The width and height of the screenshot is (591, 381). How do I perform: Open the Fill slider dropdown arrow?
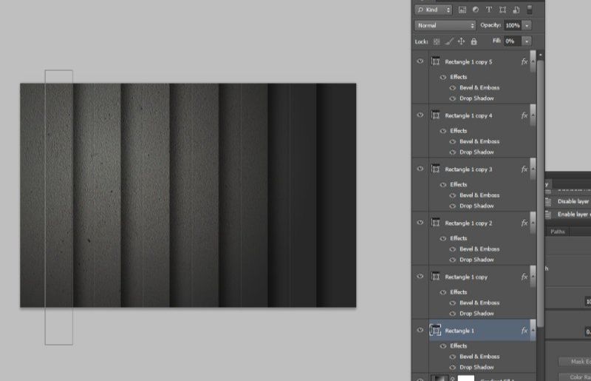pos(527,41)
